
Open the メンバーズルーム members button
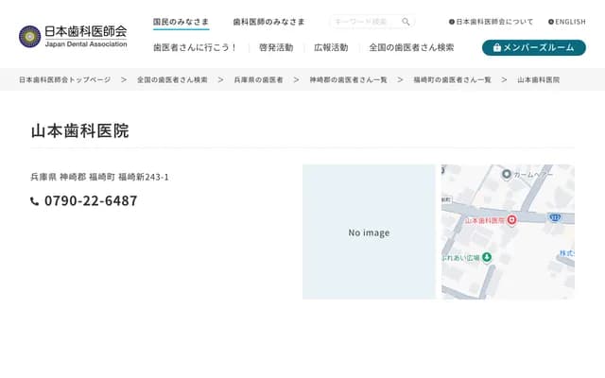click(533, 47)
